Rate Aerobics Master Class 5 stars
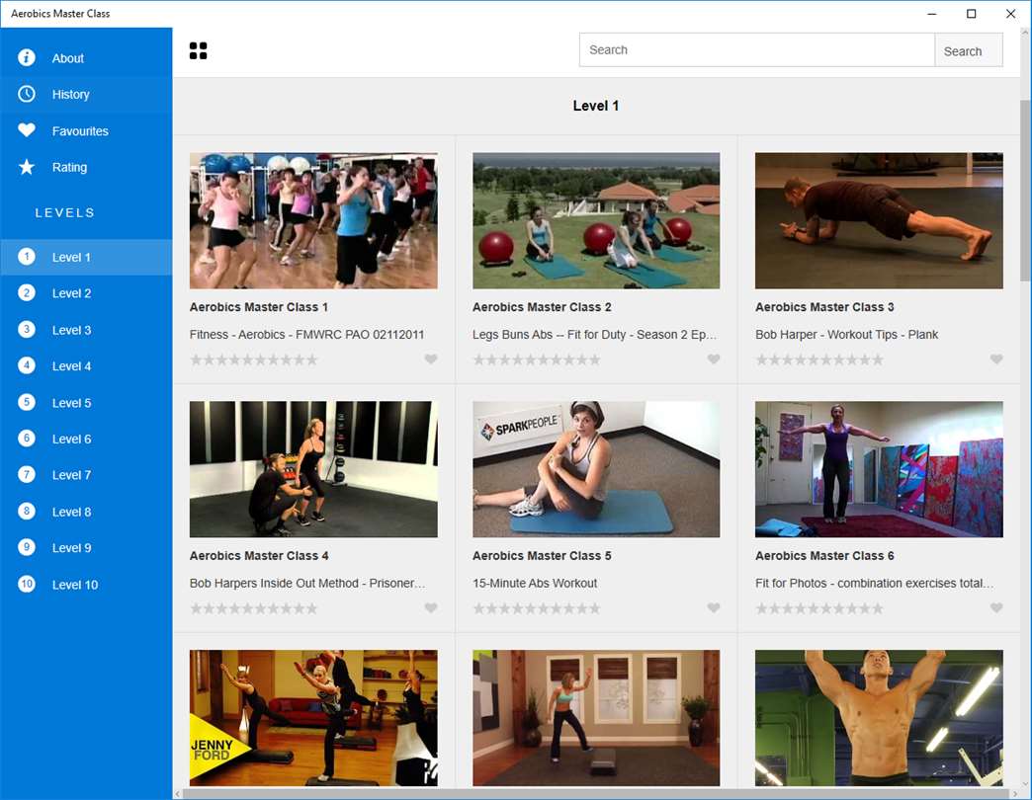Viewport: 1032px width, 800px height. [x=537, y=608]
